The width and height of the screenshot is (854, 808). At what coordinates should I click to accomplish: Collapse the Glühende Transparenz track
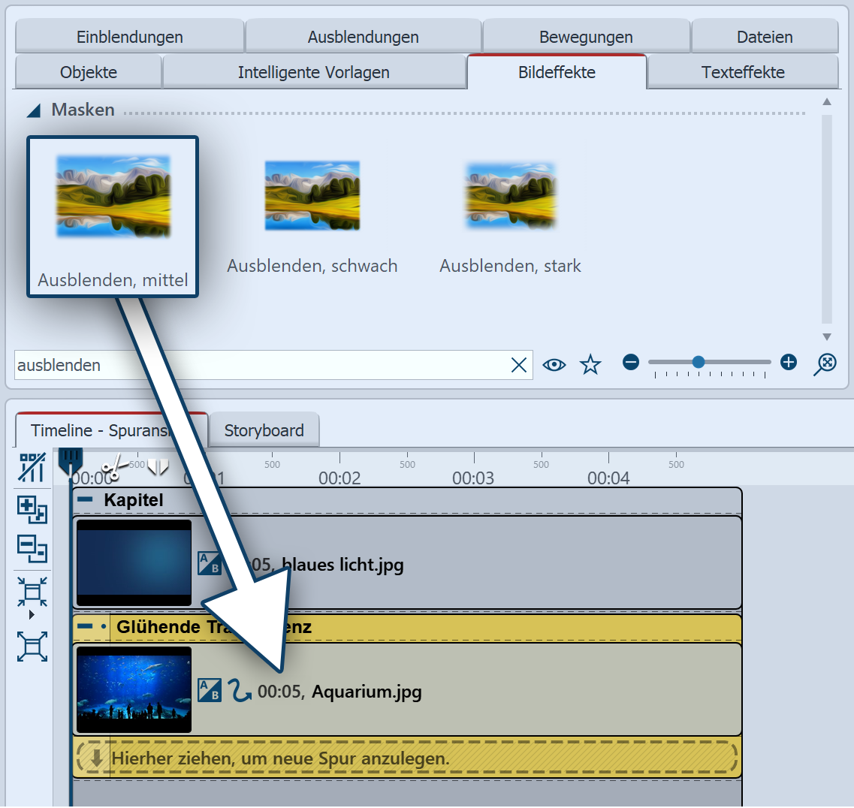click(86, 626)
